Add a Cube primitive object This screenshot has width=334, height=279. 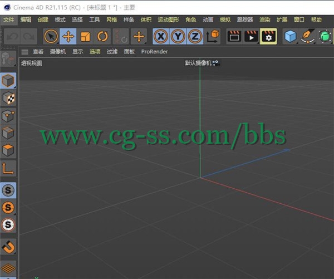click(x=291, y=37)
